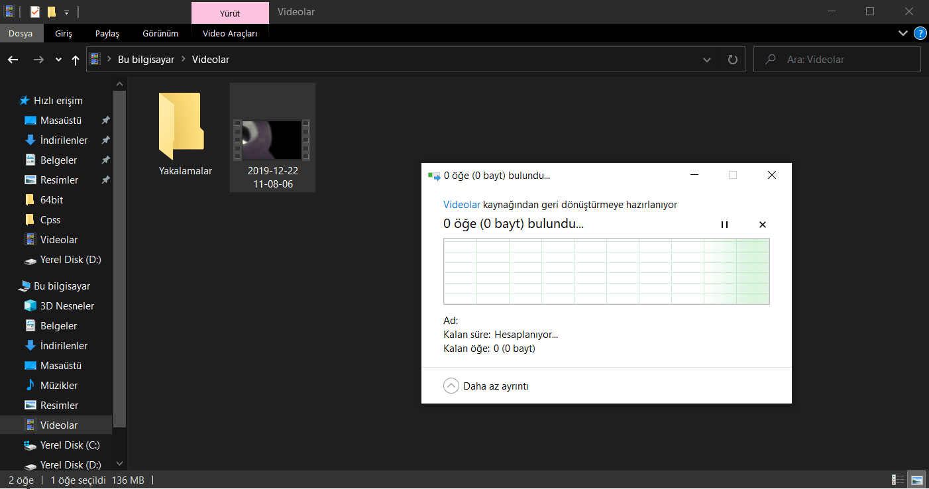The image size is (929, 489).
Task: Select the last Yerel Disk (D:) entry in sidebar
Action: 70,464
